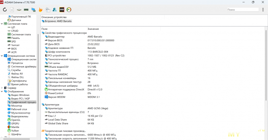Image resolution: width=268 pixels, height=140 pixels.
Task: Launch the memory benchmark RAM-stick icon
Action: point(26,10)
